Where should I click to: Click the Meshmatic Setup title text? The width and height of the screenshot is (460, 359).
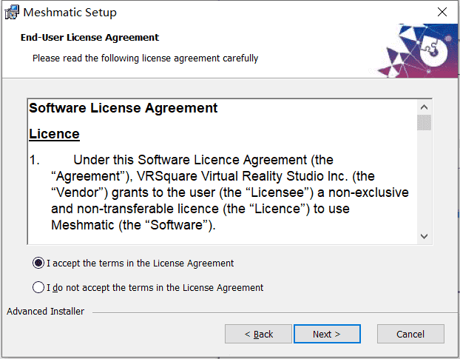70,13
